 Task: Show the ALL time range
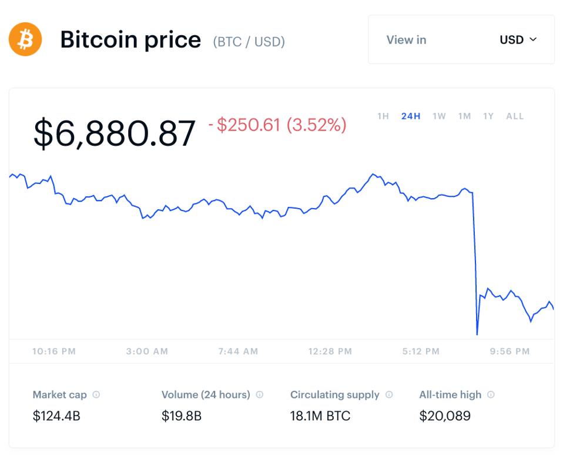click(514, 116)
